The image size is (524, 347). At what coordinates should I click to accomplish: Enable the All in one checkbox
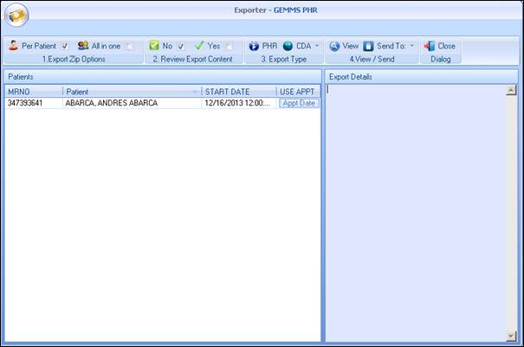(128, 46)
